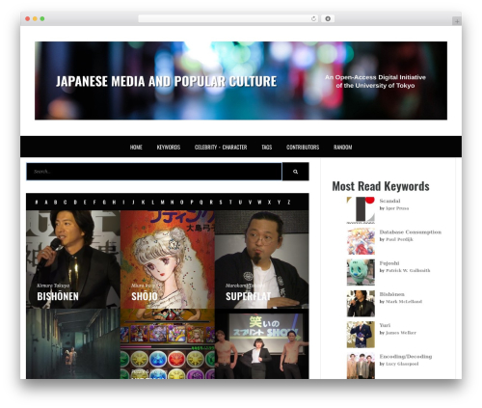The height and width of the screenshot is (408, 482).
Task: Filter keywords by letter N
Action: point(173,203)
